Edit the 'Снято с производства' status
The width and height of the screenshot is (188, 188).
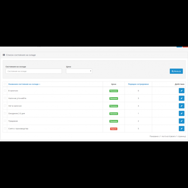[181, 128]
